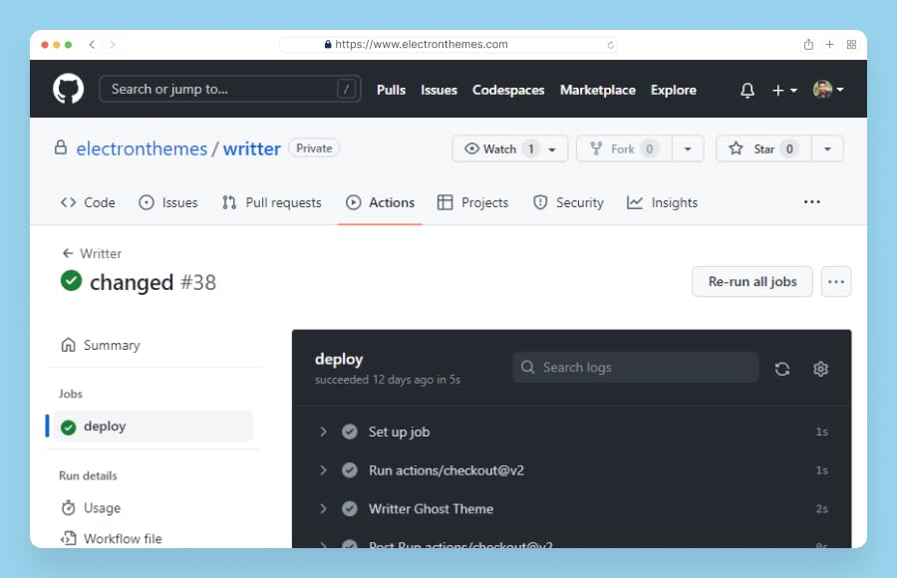897x578 pixels.
Task: Expand the Set up job step
Action: 323,432
